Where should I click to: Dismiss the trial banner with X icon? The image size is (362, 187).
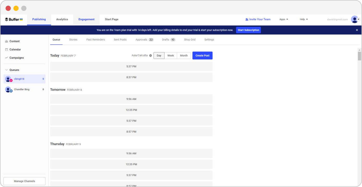[357, 30]
